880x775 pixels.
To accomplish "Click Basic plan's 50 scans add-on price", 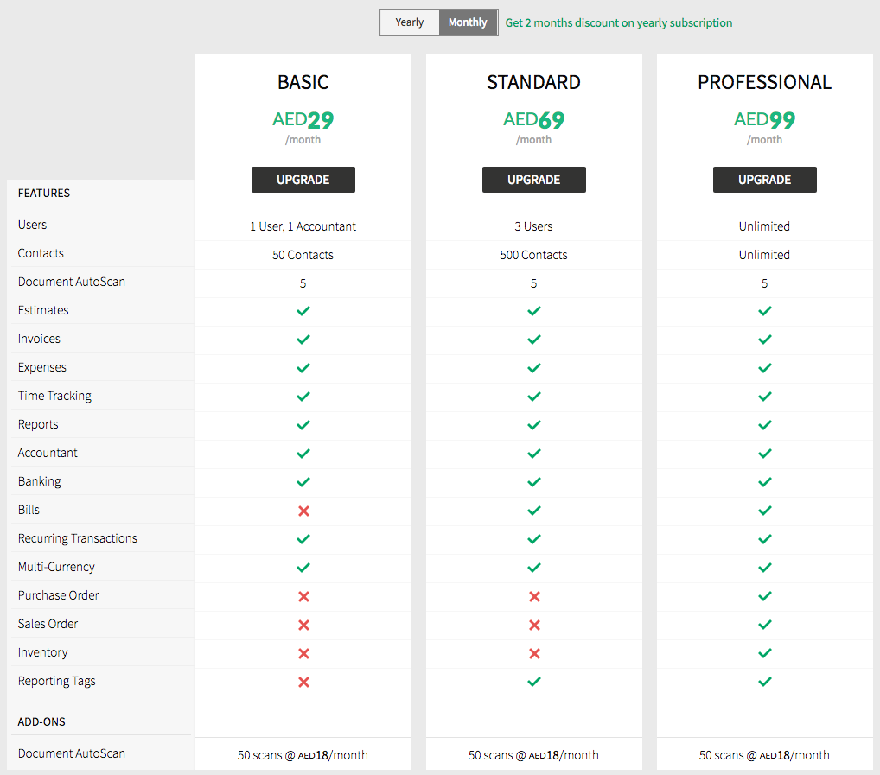I will tap(303, 755).
